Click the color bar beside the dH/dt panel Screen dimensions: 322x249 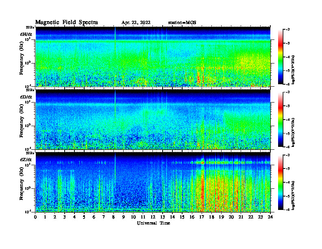tap(280, 57)
